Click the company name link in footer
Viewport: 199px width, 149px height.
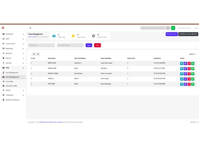point(51,122)
